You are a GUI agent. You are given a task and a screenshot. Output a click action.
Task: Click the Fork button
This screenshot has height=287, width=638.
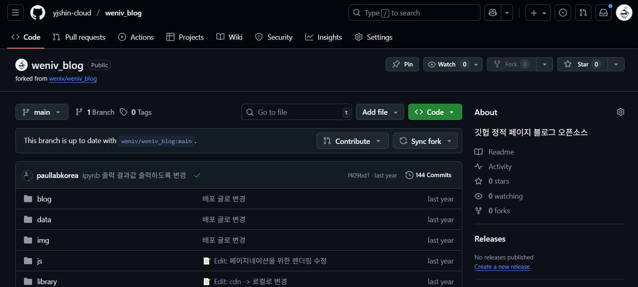[511, 64]
